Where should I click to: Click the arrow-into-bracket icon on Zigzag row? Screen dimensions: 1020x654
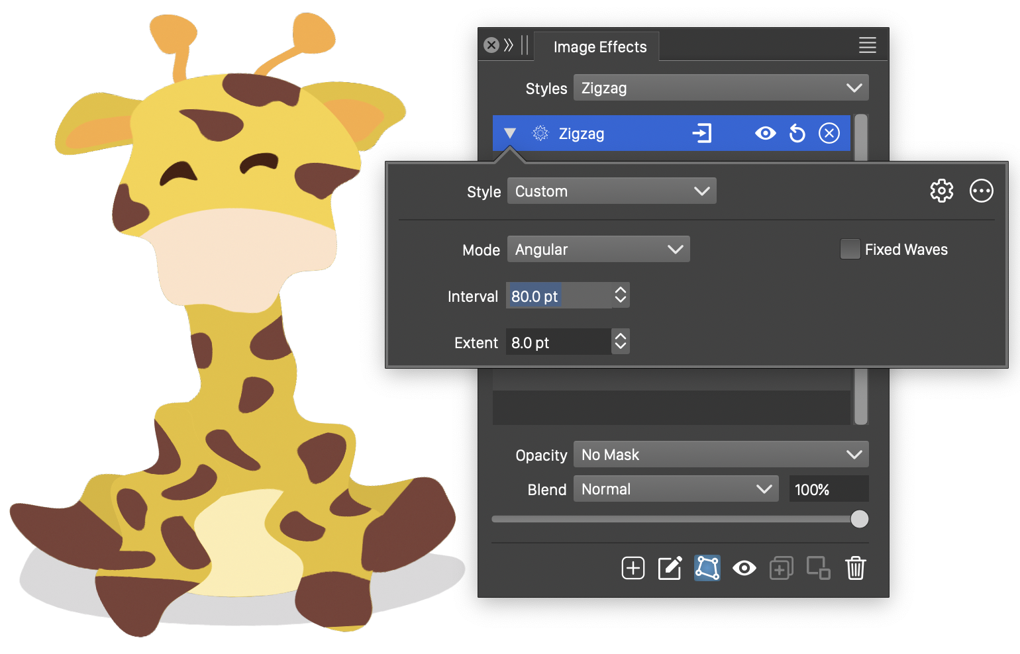pyautogui.click(x=701, y=134)
